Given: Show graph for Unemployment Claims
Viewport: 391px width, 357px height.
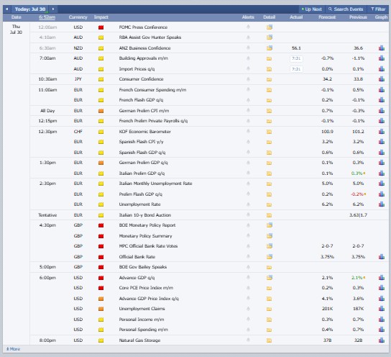Looking at the screenshot, I should [x=381, y=309].
